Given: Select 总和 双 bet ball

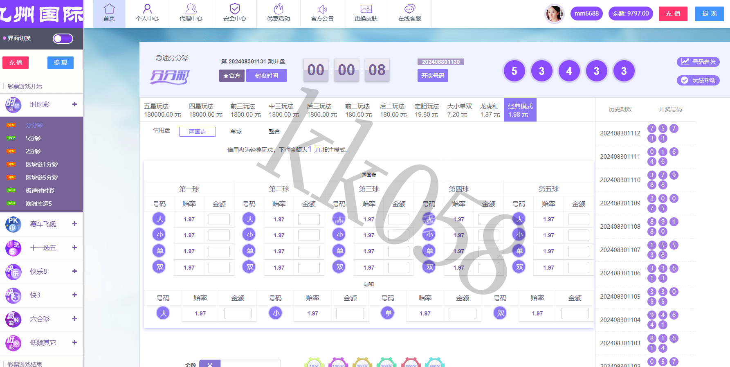Looking at the screenshot, I should 501,313.
